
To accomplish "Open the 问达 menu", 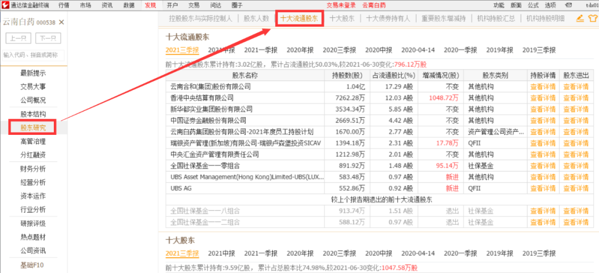I will [215, 5].
